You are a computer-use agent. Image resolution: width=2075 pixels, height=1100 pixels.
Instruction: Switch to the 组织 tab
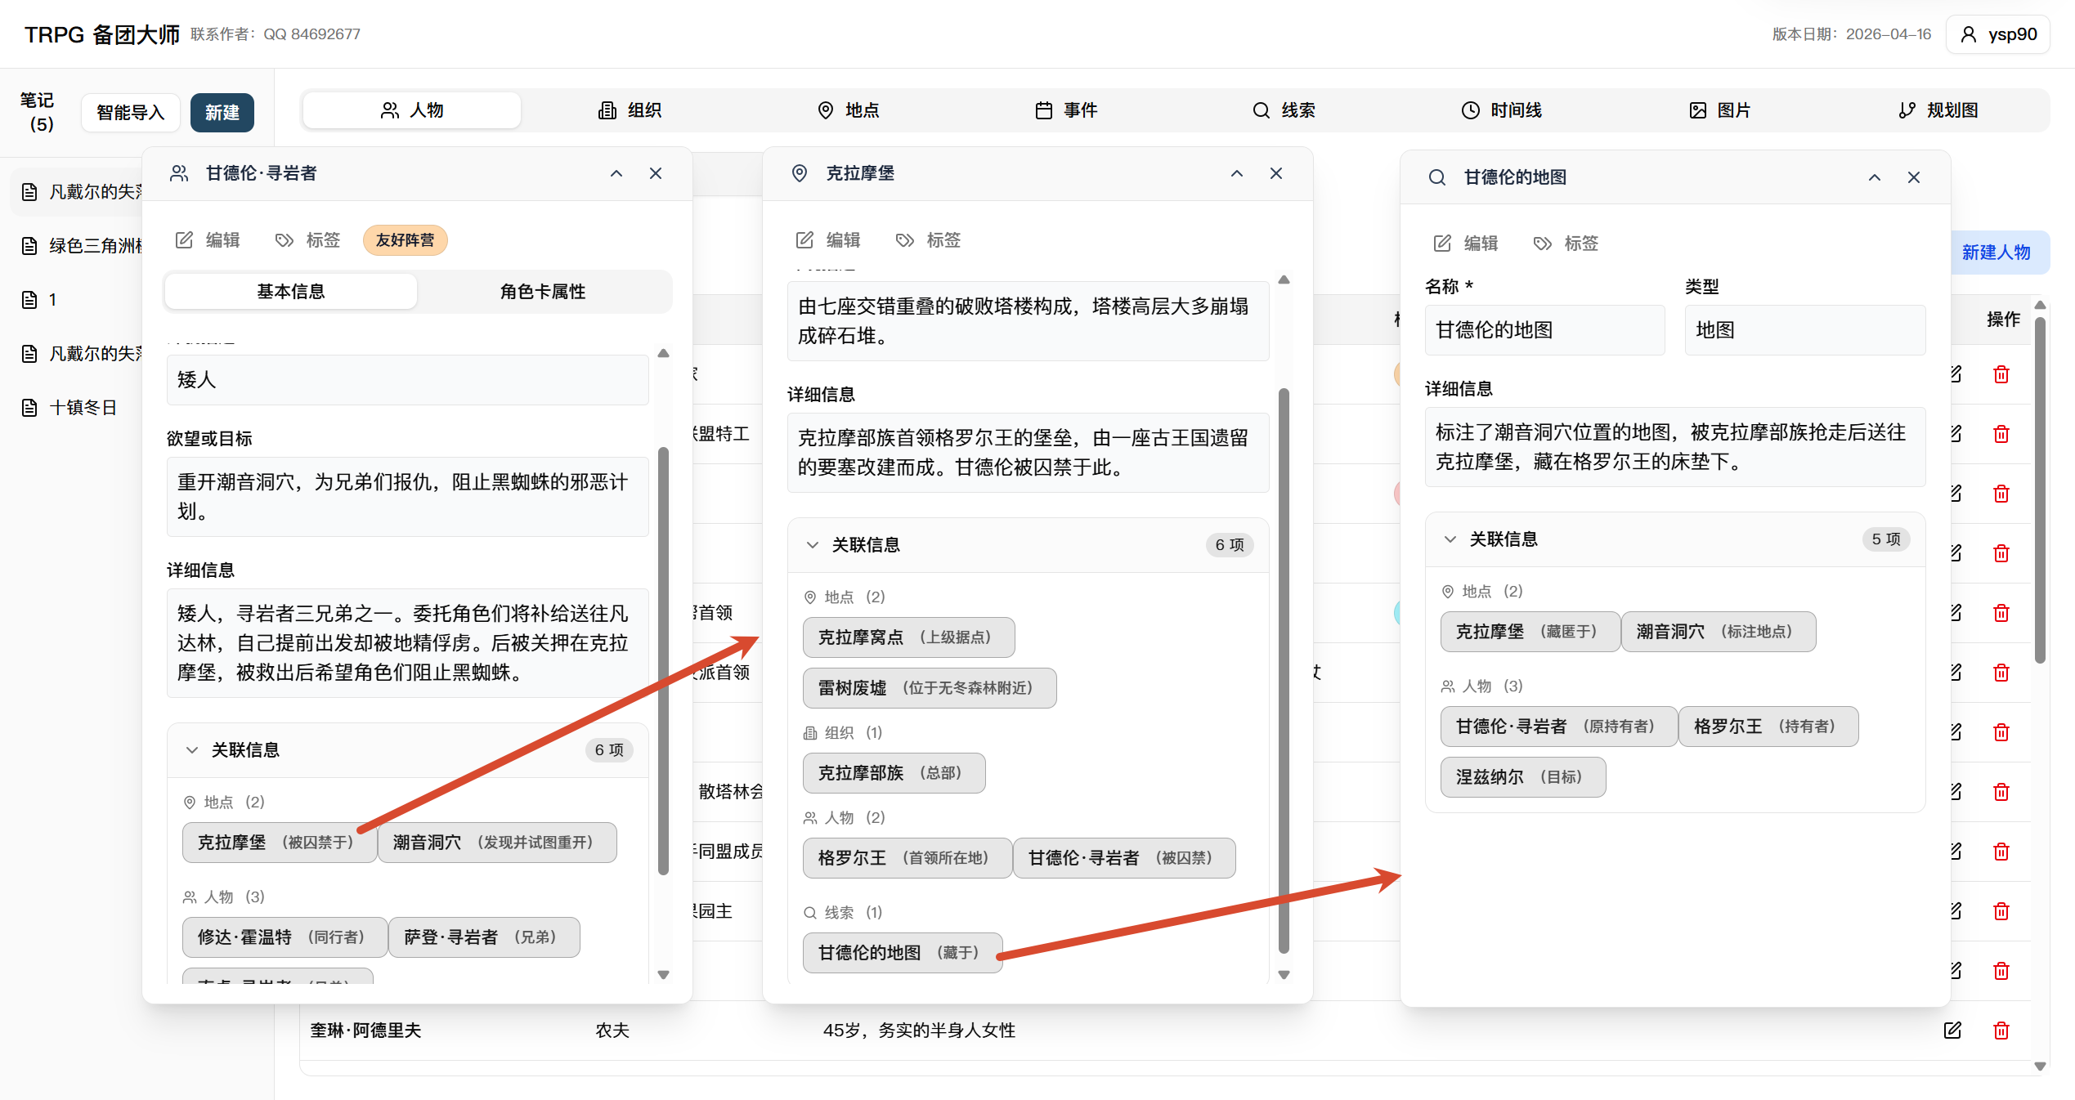point(630,110)
